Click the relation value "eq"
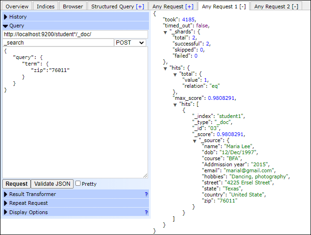This screenshot has height=235, width=311. click(215, 86)
